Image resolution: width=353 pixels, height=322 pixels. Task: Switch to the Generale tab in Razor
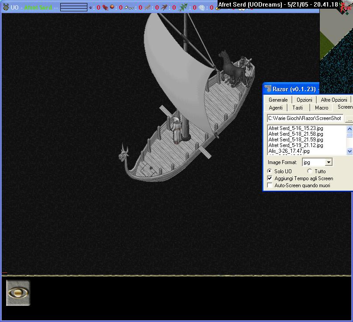pyautogui.click(x=278, y=100)
